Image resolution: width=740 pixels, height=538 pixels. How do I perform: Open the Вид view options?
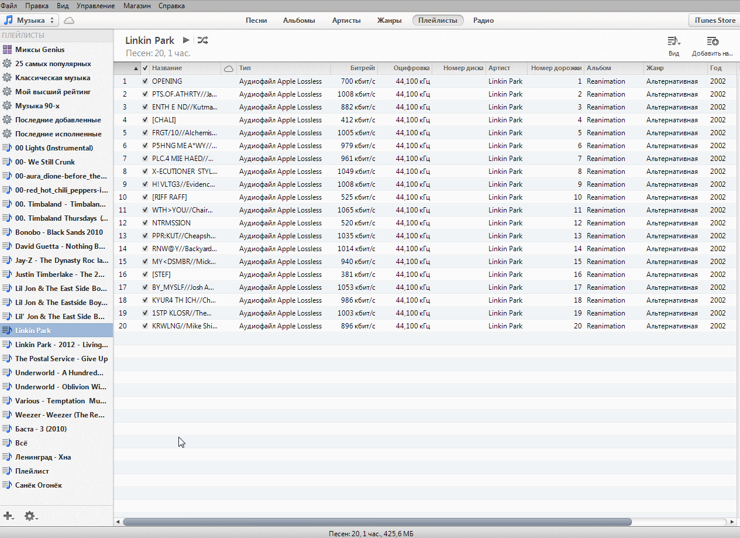(674, 46)
